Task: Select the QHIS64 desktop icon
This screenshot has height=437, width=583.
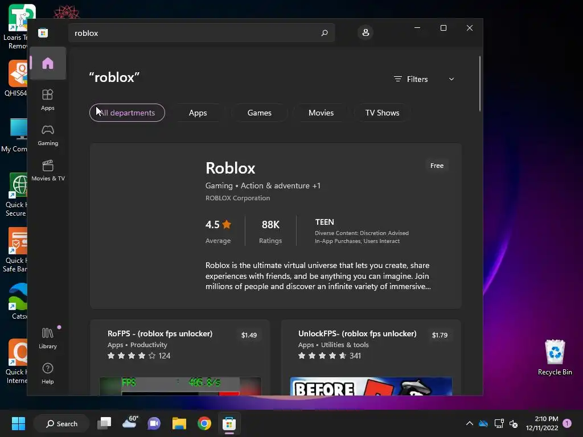Action: point(17,79)
